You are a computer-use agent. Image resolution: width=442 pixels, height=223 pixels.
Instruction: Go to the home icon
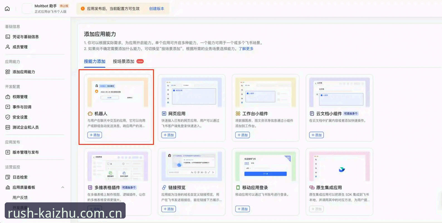[x=7, y=9]
